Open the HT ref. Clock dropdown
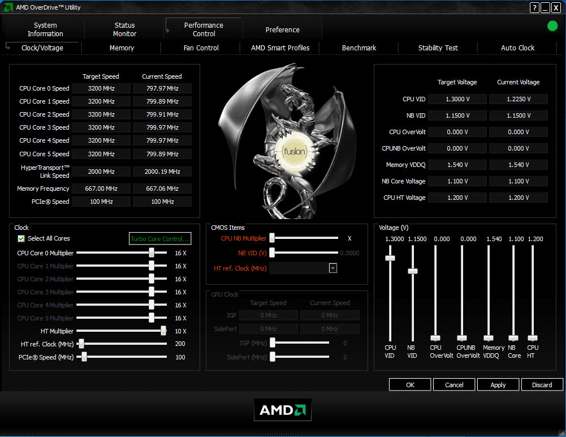 (x=332, y=268)
